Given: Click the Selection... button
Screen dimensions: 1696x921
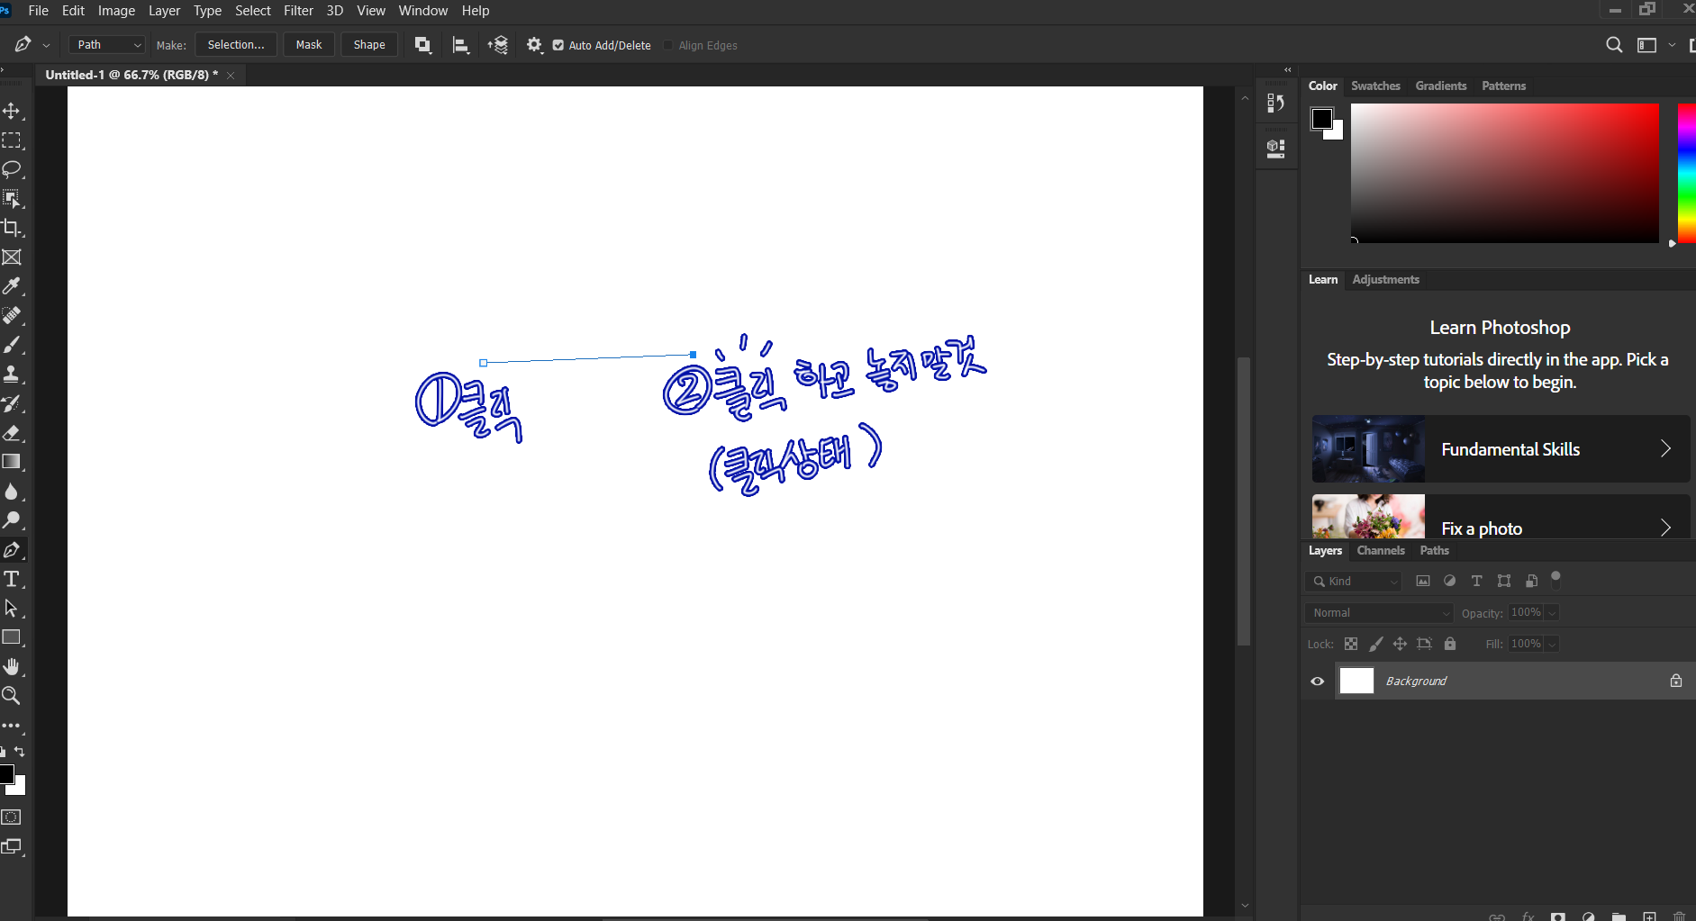Looking at the screenshot, I should coord(236,45).
